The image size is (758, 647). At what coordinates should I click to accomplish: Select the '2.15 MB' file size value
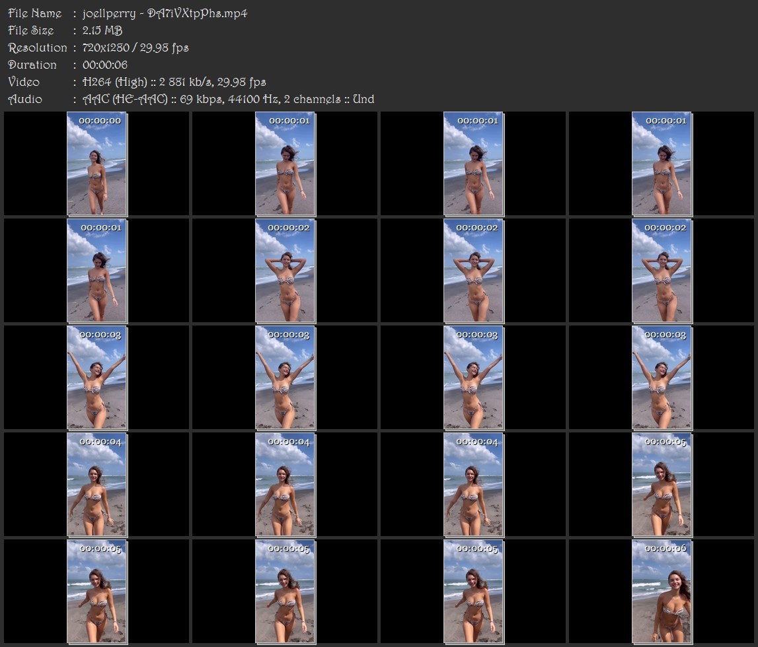click(102, 30)
